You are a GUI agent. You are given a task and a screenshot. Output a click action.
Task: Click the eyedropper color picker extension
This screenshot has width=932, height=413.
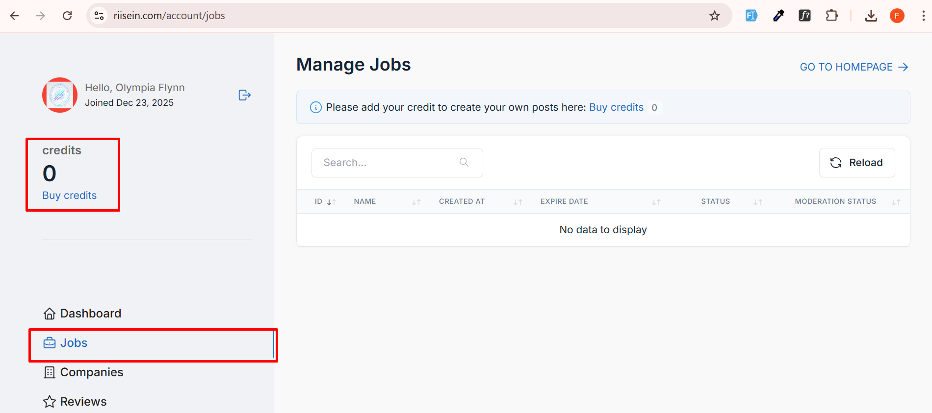click(x=778, y=16)
